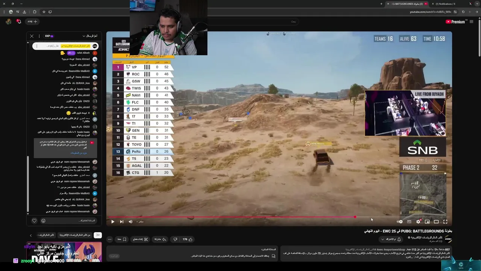This screenshot has height=271, width=481.
Task: Click the youtube.com address bar
Action: [430, 12]
